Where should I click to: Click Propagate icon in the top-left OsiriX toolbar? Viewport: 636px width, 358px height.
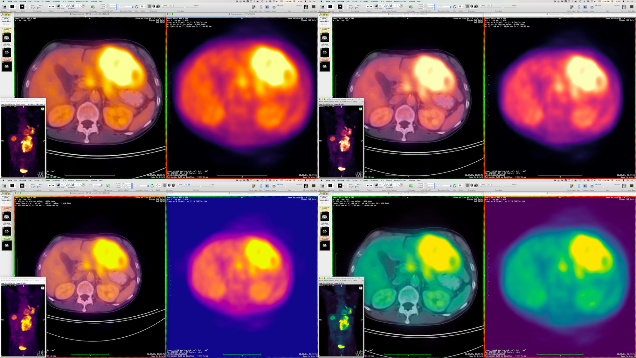pos(267,7)
